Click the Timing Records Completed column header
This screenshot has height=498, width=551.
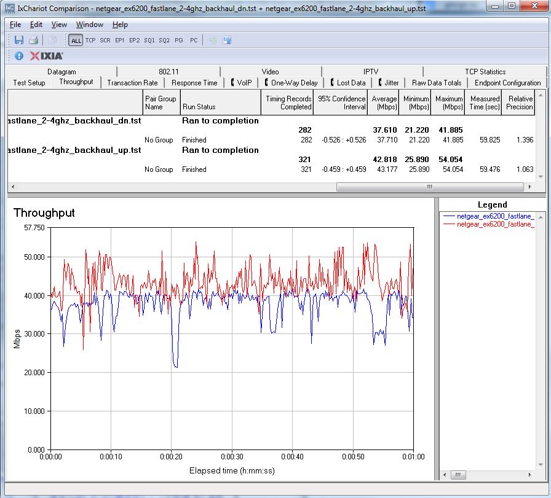[x=287, y=103]
